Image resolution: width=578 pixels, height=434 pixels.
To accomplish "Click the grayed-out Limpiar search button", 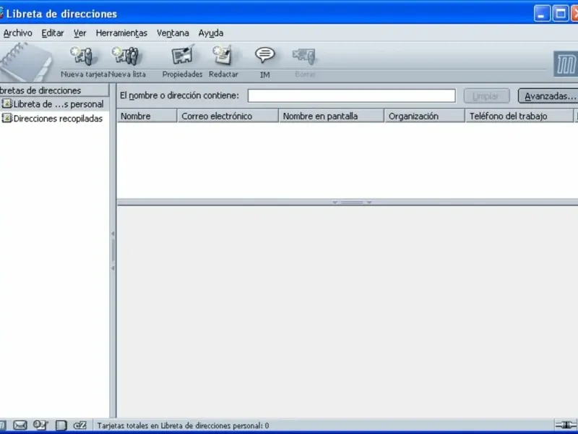I will (486, 96).
